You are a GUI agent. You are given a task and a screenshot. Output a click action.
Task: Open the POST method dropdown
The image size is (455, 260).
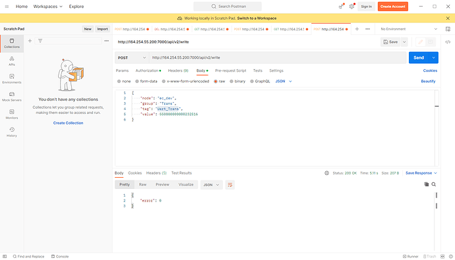tap(132, 58)
